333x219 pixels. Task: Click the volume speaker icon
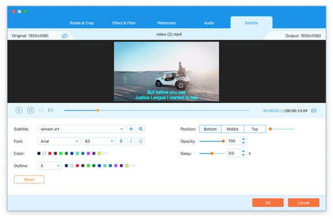(314, 111)
